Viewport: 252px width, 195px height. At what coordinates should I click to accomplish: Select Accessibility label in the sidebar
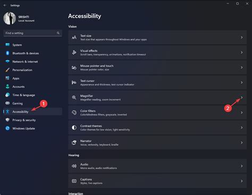(20, 112)
